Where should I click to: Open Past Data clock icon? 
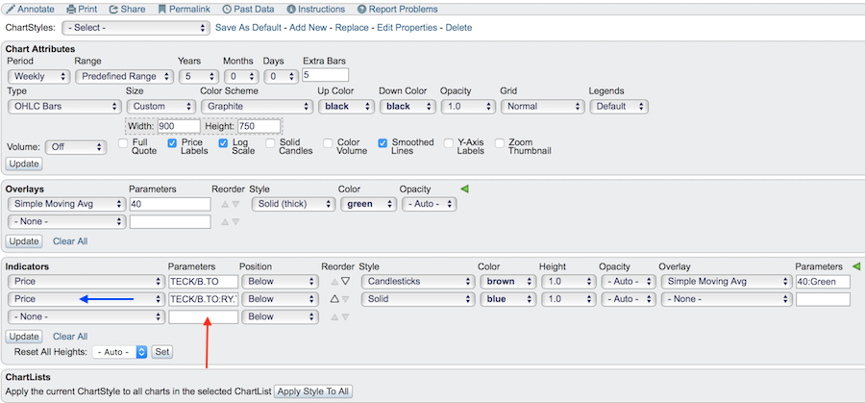tap(226, 9)
